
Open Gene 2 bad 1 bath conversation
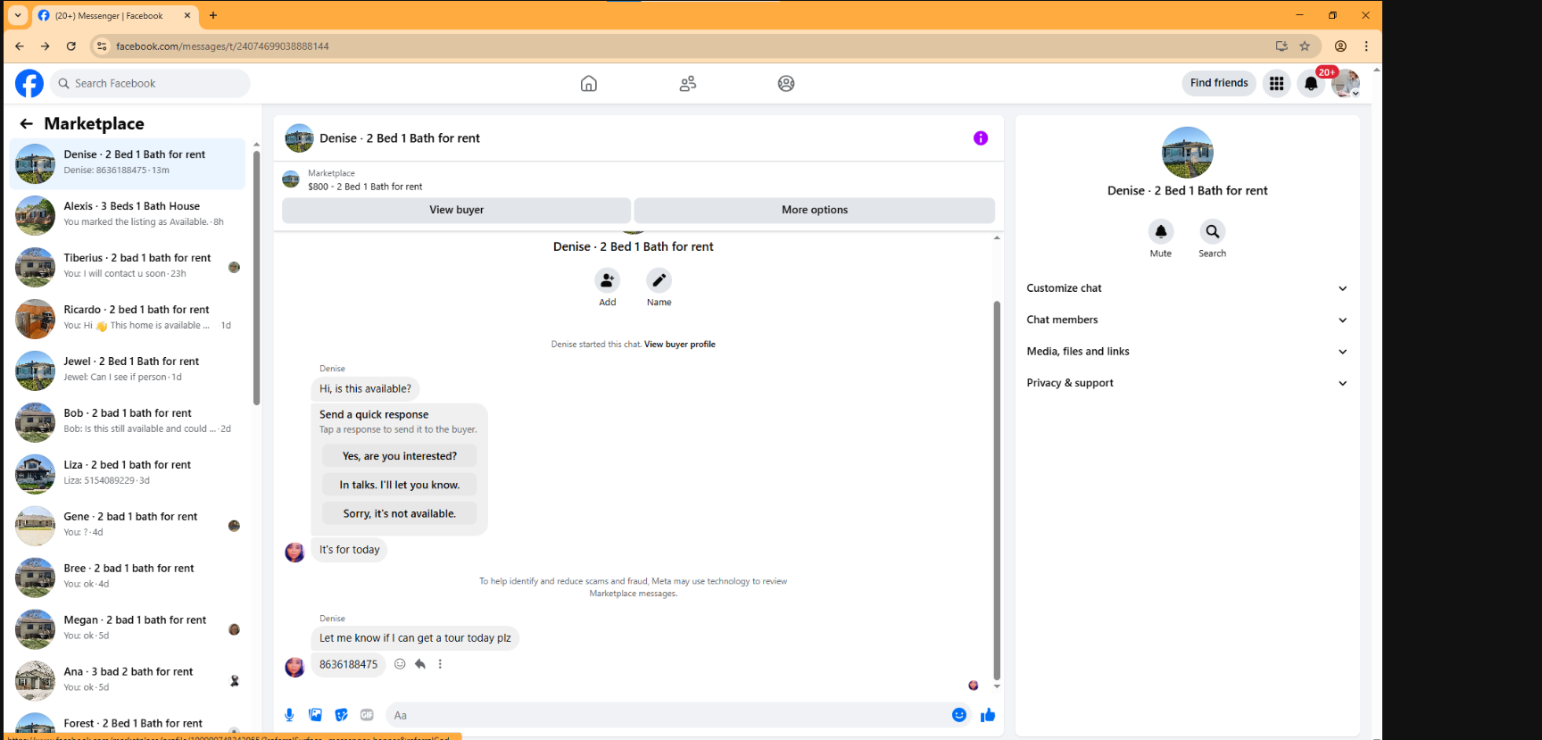[128, 526]
